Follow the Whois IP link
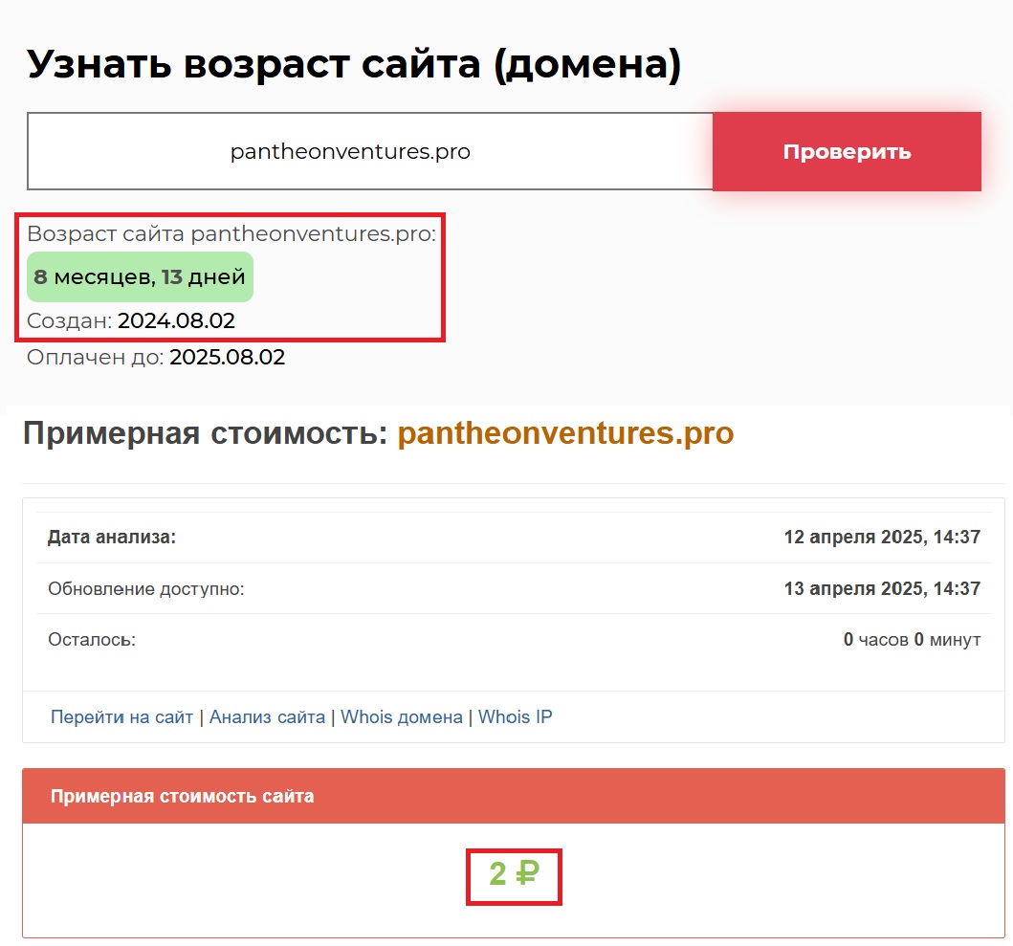 click(515, 716)
